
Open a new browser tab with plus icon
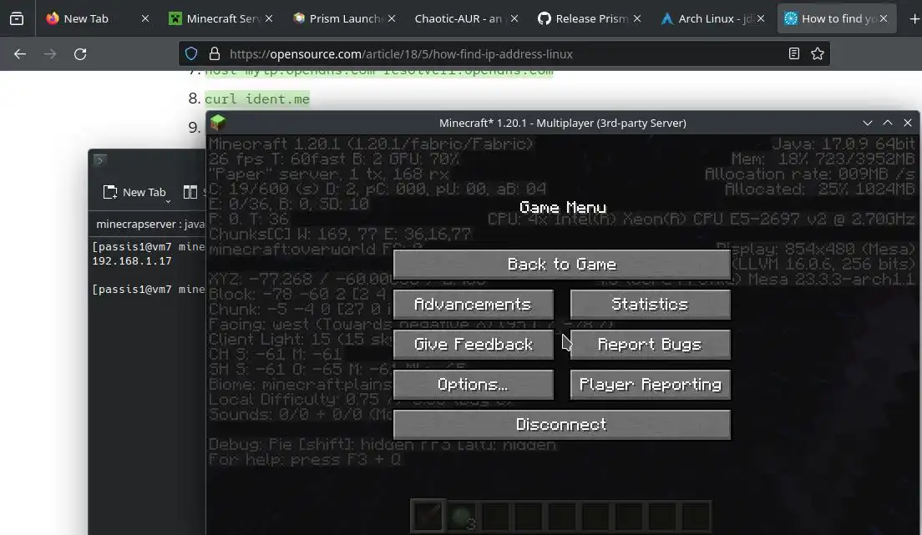click(914, 19)
